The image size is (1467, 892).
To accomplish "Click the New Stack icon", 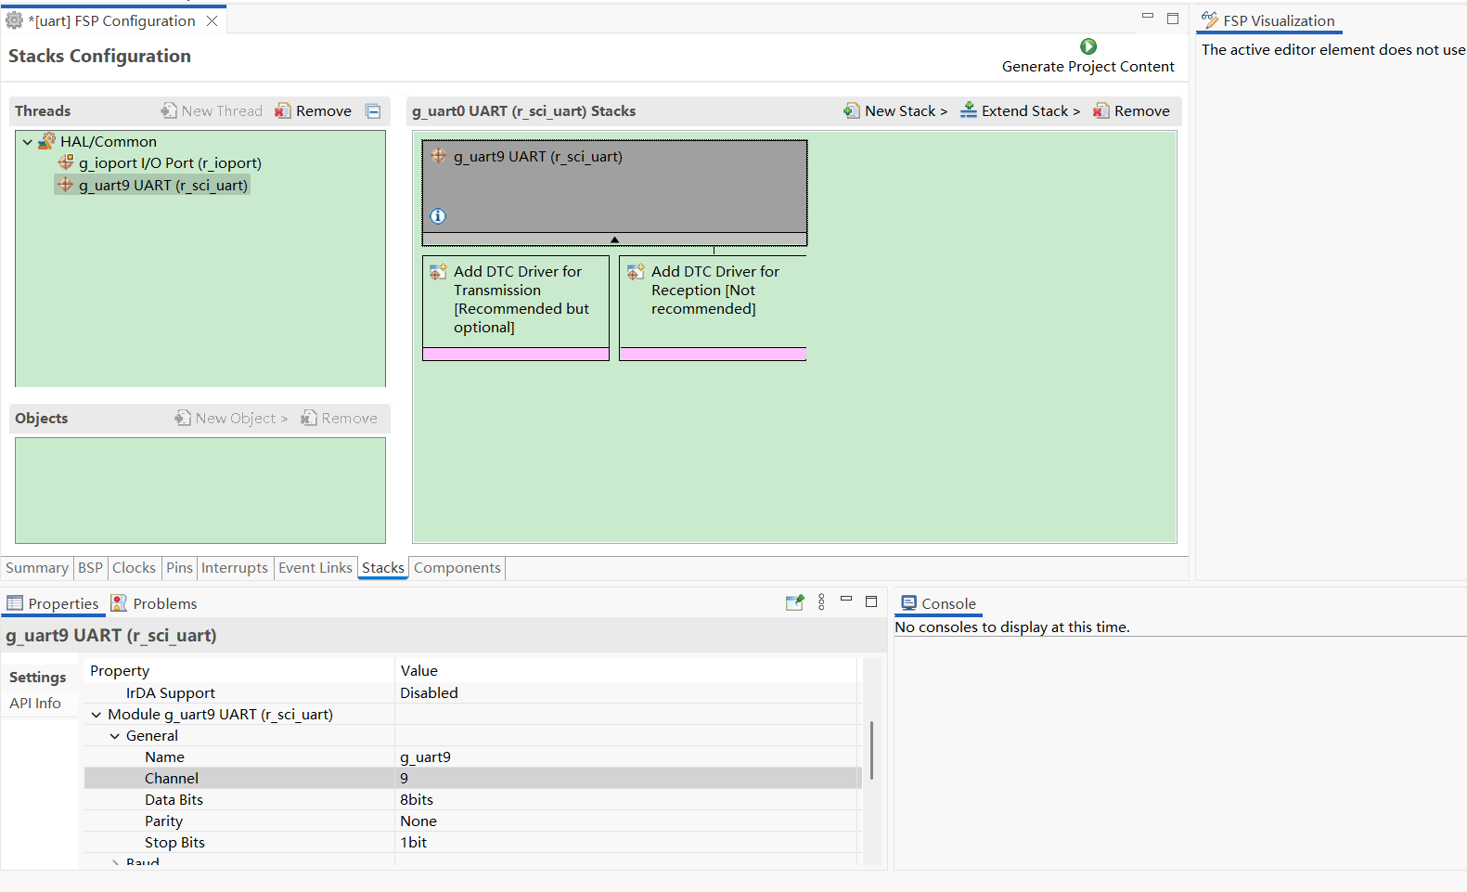I will (852, 110).
